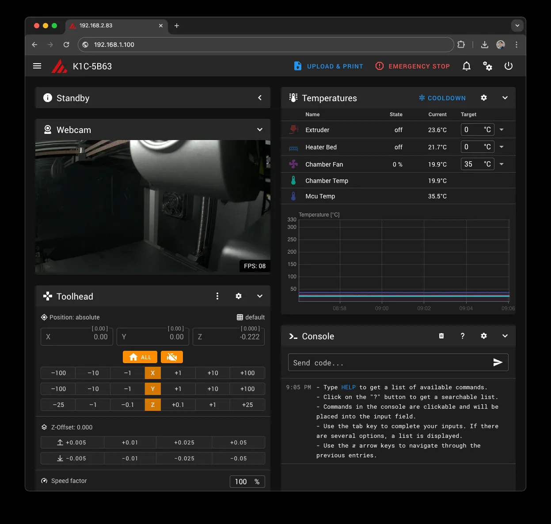This screenshot has width=551, height=524.
Task: Click HELP link in console
Action: (x=348, y=387)
